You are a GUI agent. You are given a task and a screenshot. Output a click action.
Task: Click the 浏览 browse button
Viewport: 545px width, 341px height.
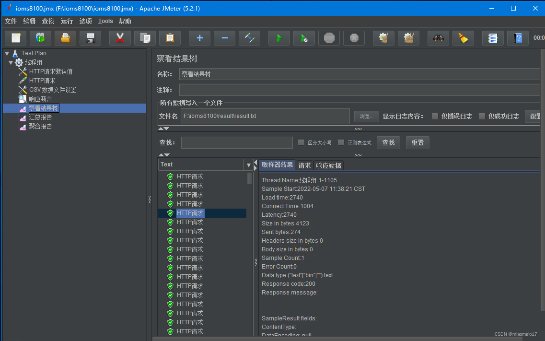point(366,117)
